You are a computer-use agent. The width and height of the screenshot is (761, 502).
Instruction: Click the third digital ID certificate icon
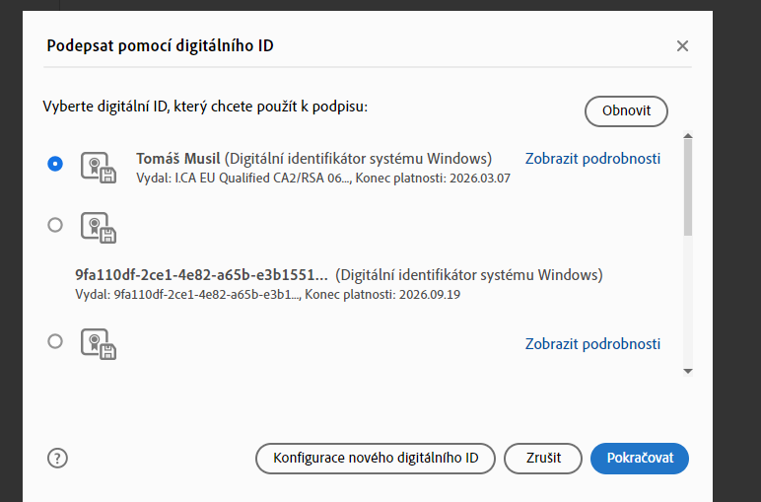coord(99,344)
